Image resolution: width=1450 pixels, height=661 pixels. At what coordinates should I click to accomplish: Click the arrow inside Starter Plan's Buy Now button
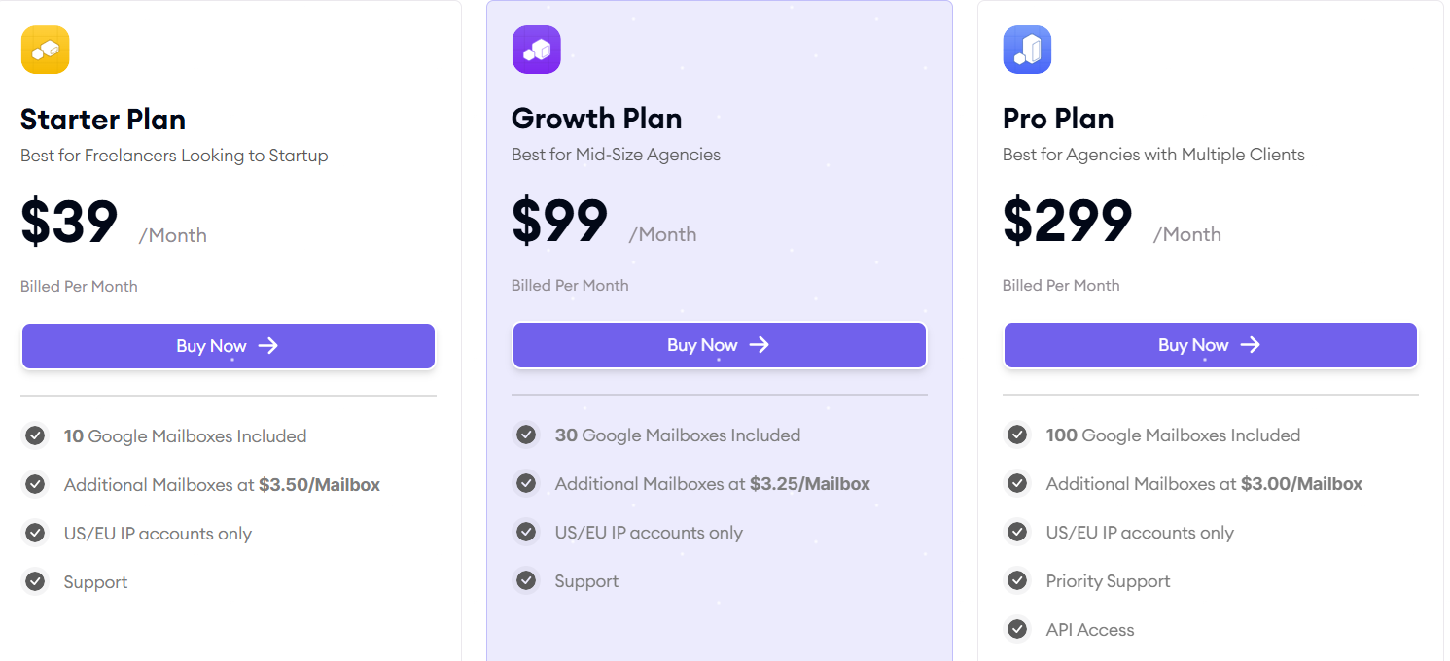pos(268,345)
